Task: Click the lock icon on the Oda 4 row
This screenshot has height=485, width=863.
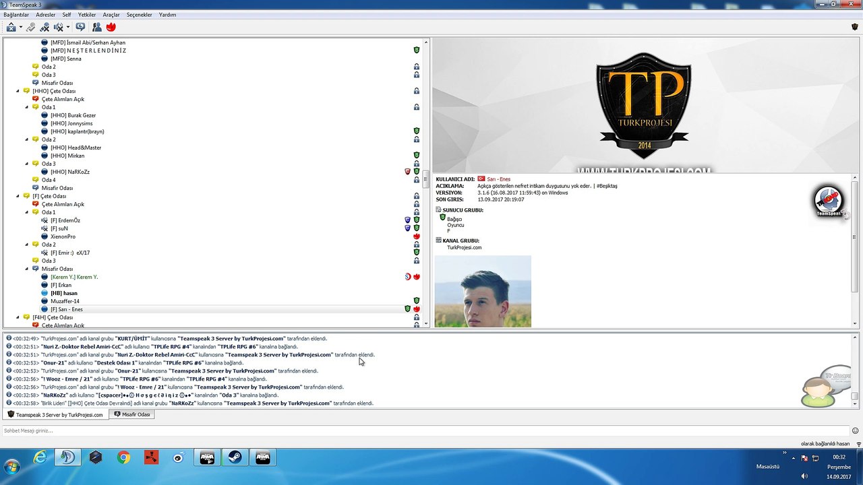Action: pyautogui.click(x=417, y=180)
